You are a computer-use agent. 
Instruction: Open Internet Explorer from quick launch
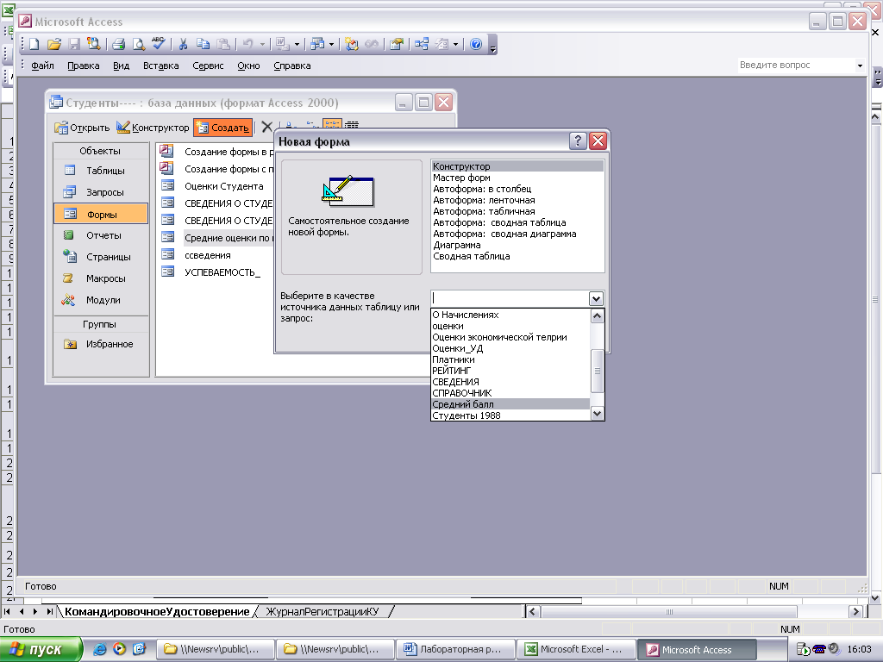pos(99,649)
